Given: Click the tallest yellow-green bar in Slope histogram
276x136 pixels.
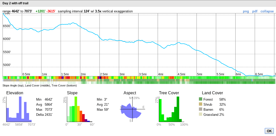Looking at the screenshot, I should point(76,109).
